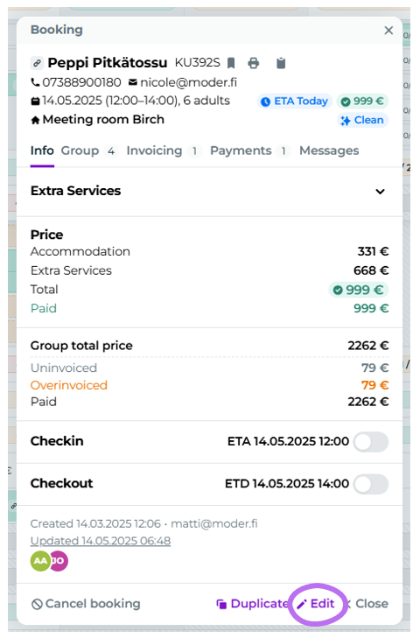This screenshot has width=420, height=638.
Task: Click the pink JO user avatar
Action: click(59, 561)
